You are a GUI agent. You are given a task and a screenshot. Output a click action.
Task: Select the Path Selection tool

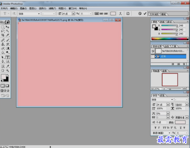click(x=3, y=57)
